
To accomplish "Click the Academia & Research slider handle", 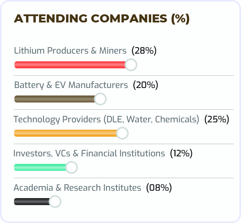I will click(55, 202).
